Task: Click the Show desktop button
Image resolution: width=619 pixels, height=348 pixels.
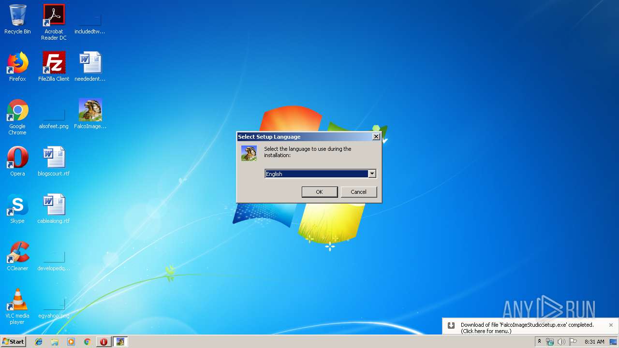Action: pos(614,342)
